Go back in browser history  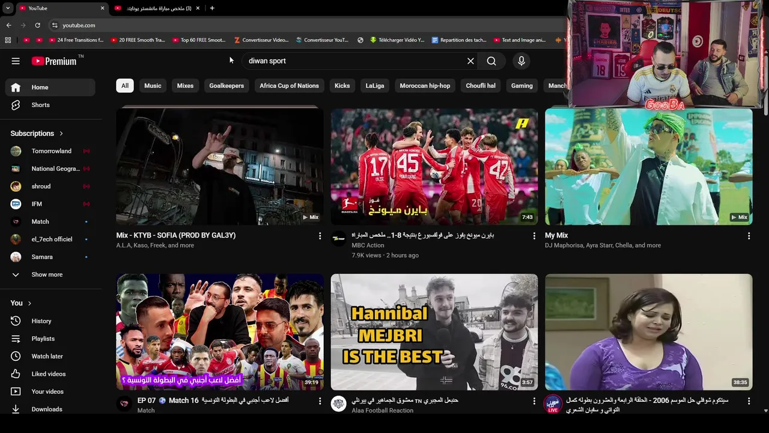(8, 25)
